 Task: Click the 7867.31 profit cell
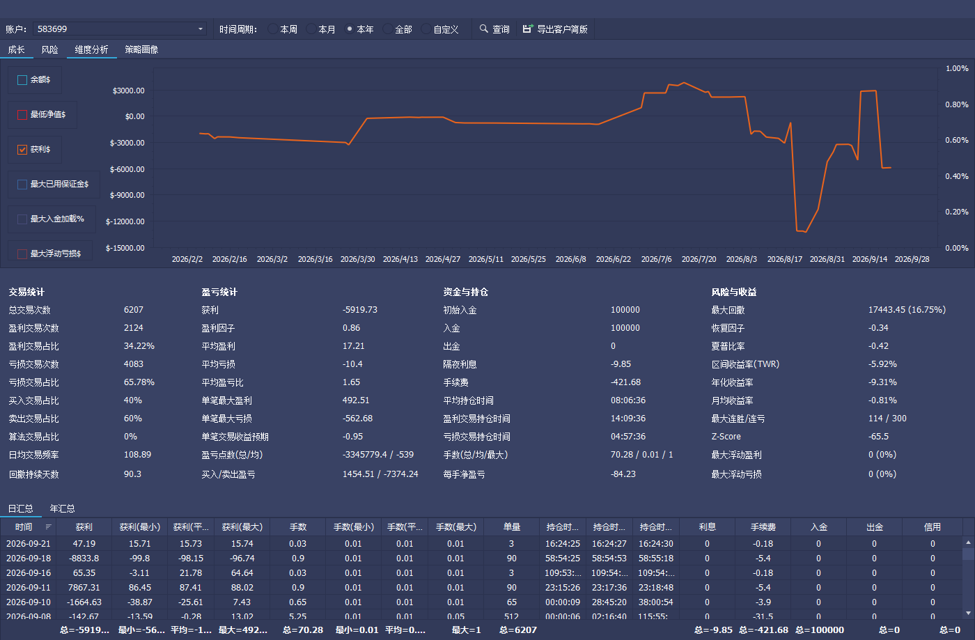[x=84, y=588]
